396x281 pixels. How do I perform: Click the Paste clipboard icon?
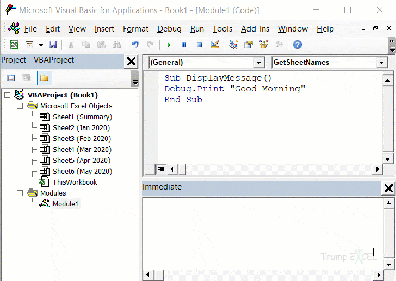pos(102,45)
